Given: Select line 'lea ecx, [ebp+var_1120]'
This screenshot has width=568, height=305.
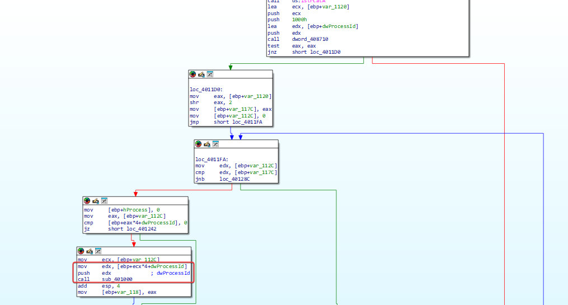Looking at the screenshot, I should tap(309, 7).
